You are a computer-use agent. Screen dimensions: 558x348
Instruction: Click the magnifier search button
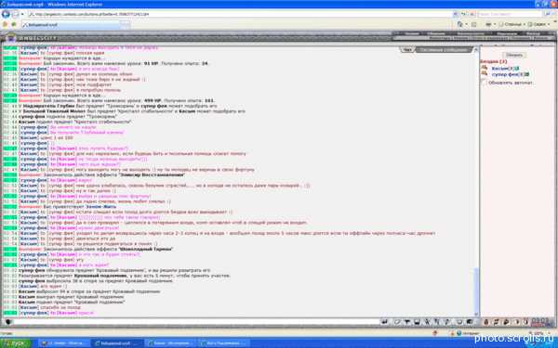click(548, 14)
